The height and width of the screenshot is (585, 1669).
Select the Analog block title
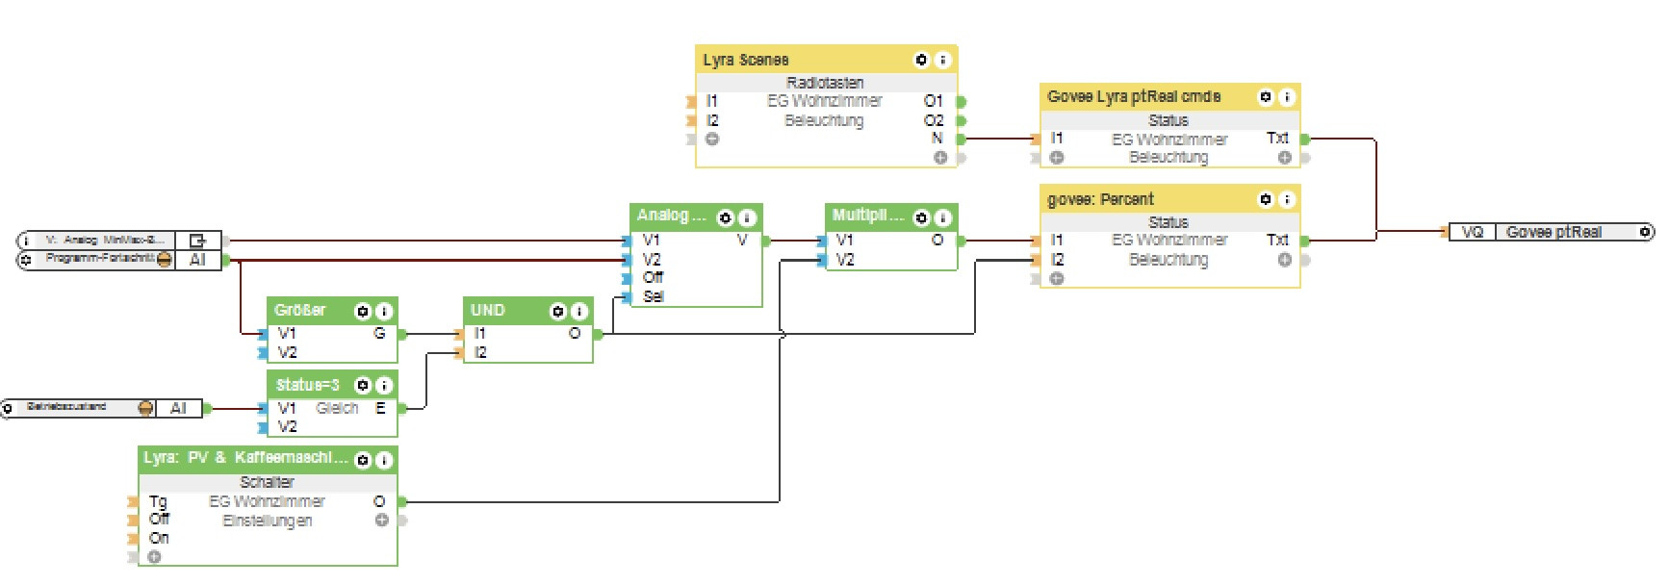[671, 216]
